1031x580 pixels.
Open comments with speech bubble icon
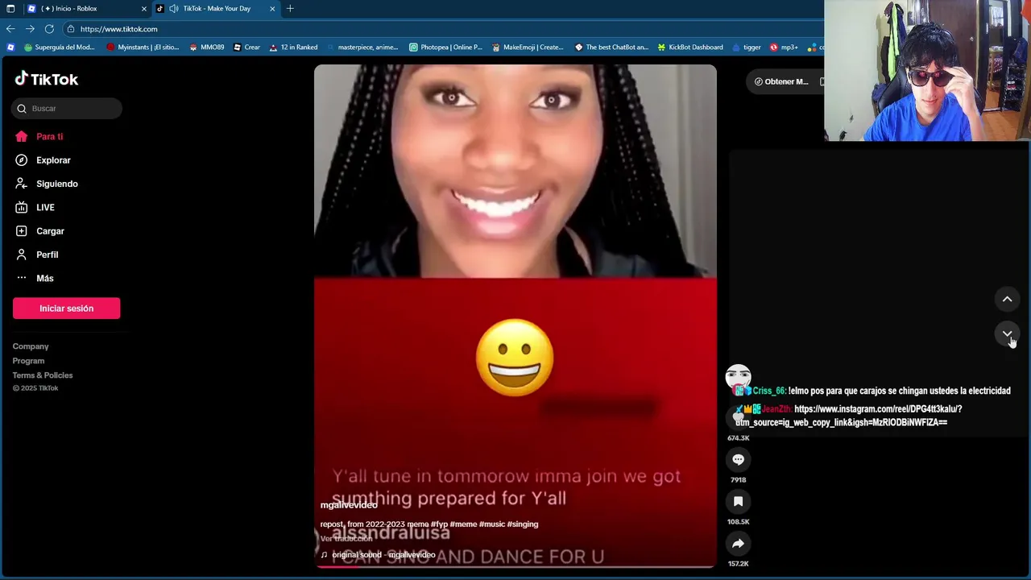pos(738,459)
